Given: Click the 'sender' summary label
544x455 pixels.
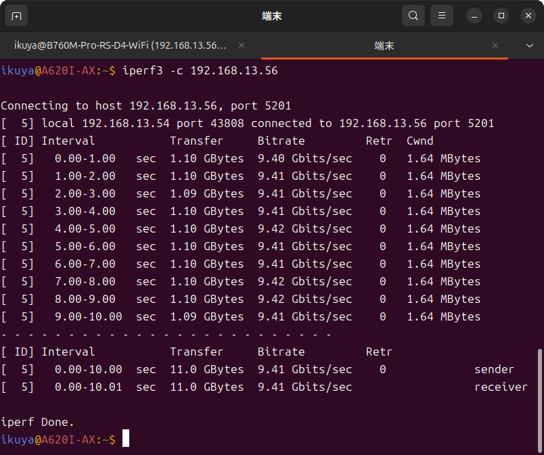Looking at the screenshot, I should pos(495,369).
